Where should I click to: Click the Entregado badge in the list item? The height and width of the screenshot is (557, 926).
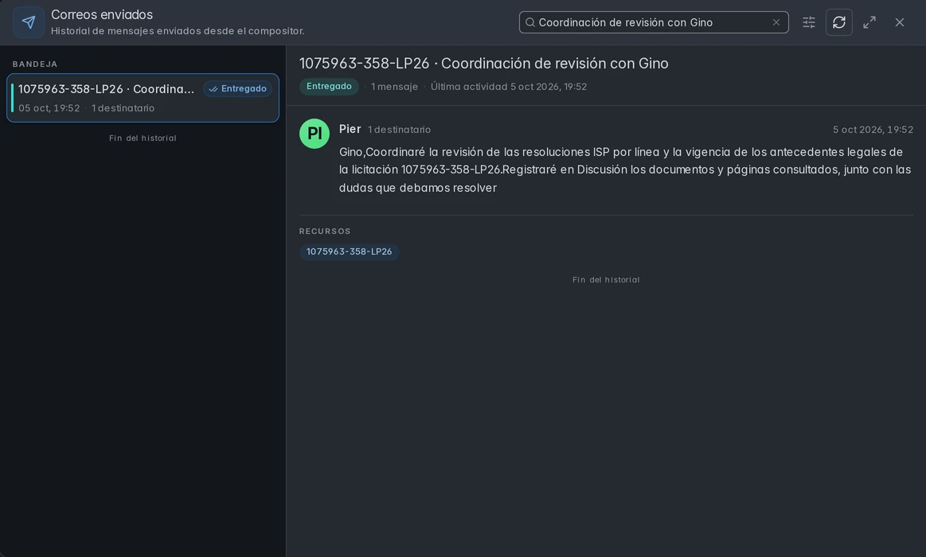click(237, 88)
